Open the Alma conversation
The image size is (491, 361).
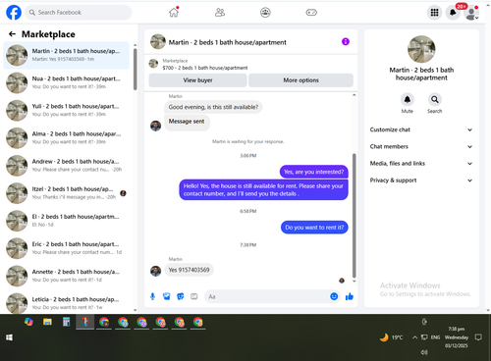tap(66, 138)
